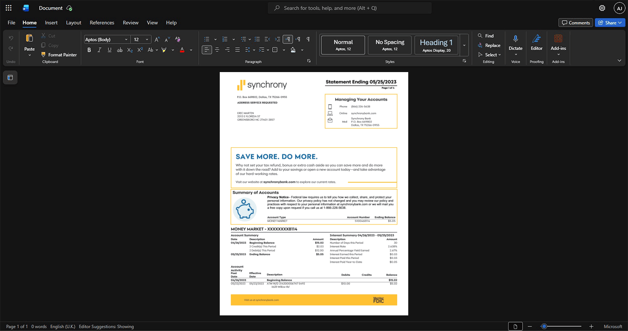Toggle italic formatting

pos(99,50)
